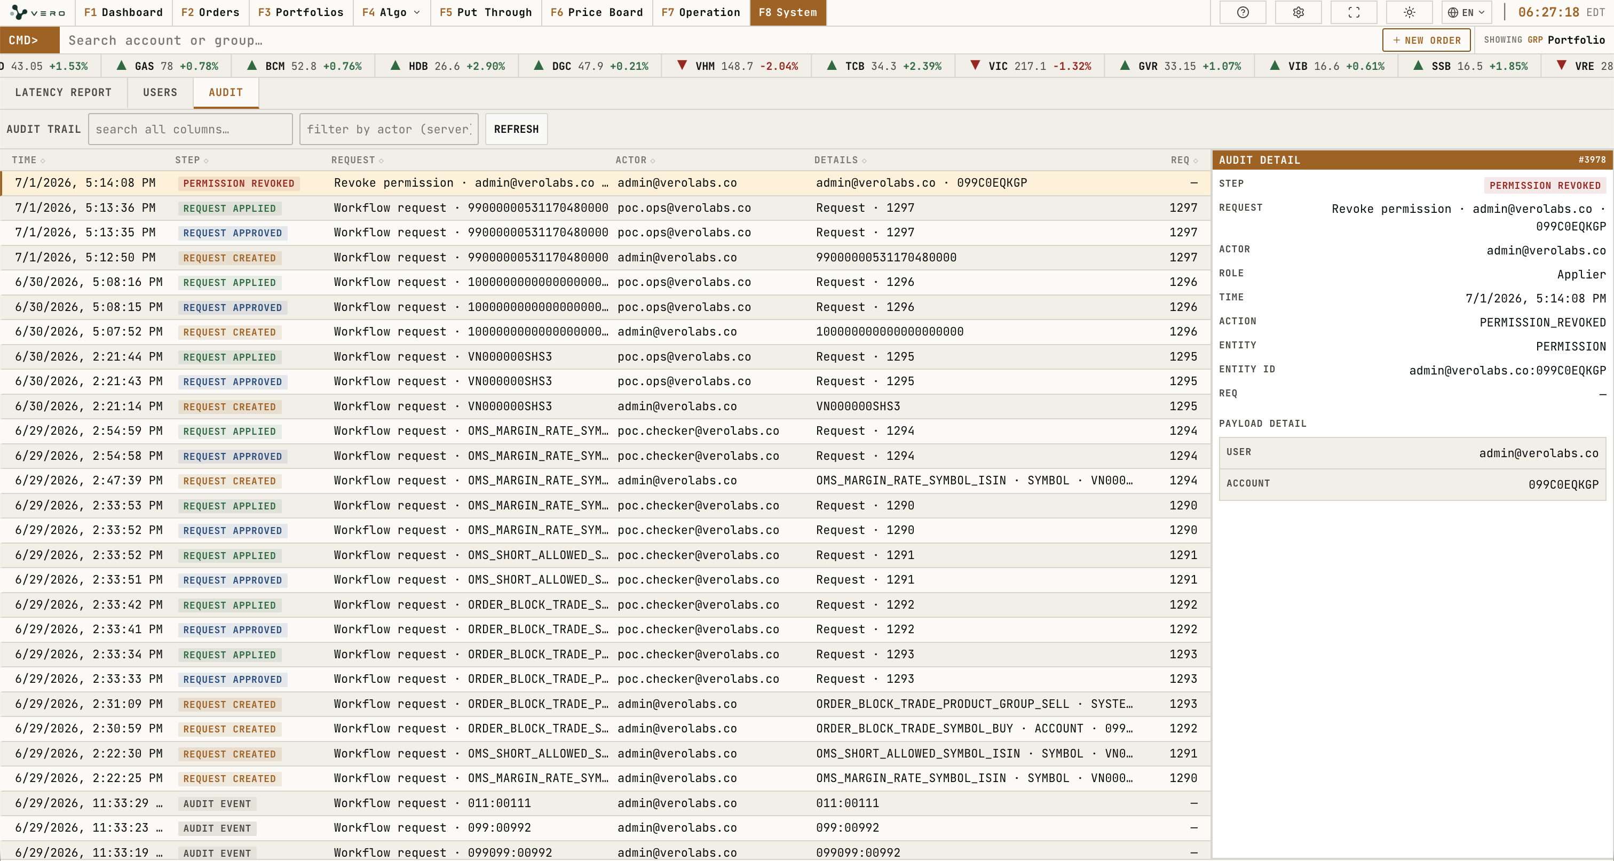
Task: Expand the F4 Algo menu chevron
Action: 417,12
